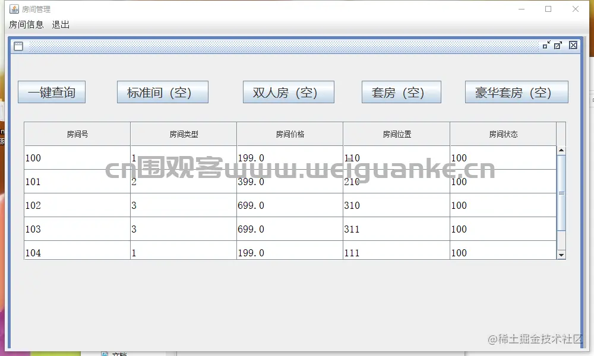Click location cell 311
The image size is (594, 356).
(x=397, y=229)
